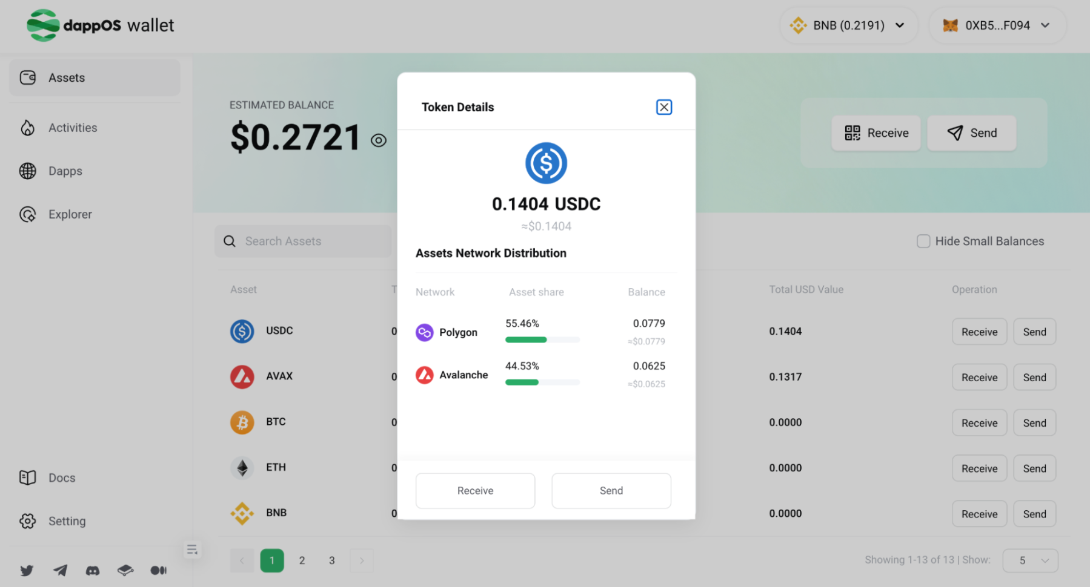This screenshot has height=587, width=1090.
Task: Click the Polygon 0.0779 balance value
Action: click(x=649, y=323)
